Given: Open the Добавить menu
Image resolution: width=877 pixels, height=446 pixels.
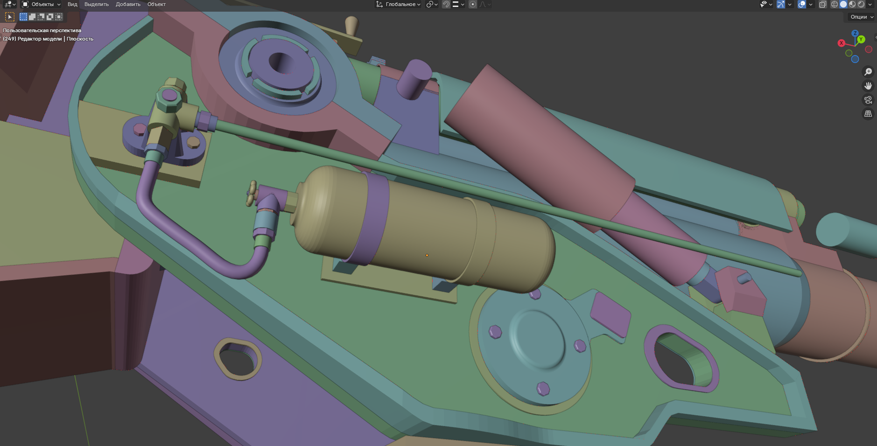Looking at the screenshot, I should (x=128, y=4).
